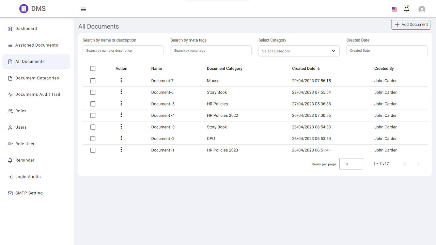Image resolution: width=436 pixels, height=245 pixels.
Task: Open the three-dot action menu for Document-7
Action: 121,80
